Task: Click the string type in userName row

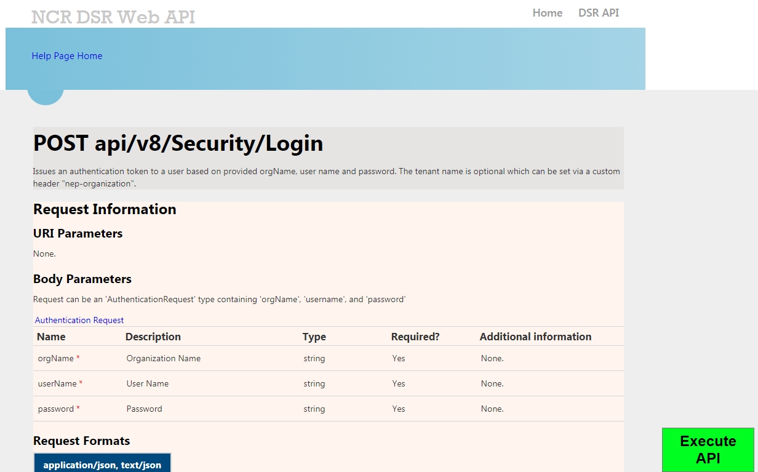Action: click(x=314, y=383)
